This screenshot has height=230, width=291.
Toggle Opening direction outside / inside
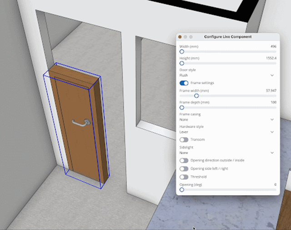tap(184, 160)
